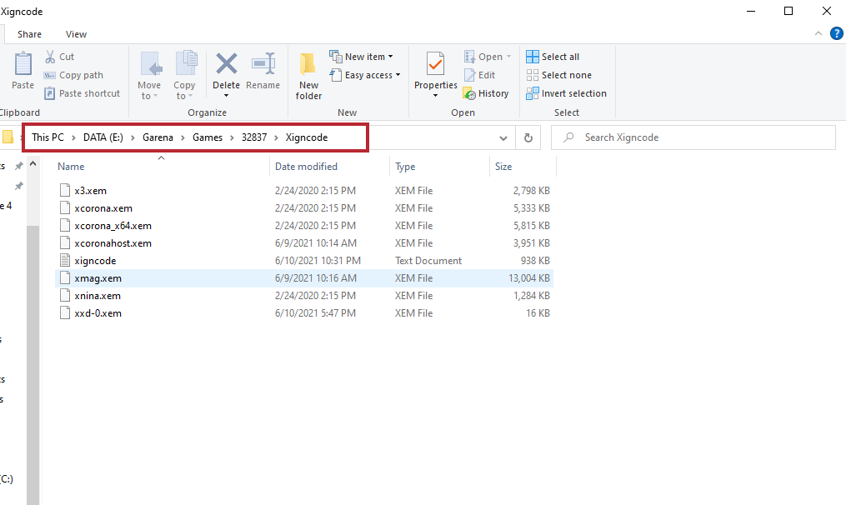Open file History
Screen dimensions: 846x505
tap(486, 93)
